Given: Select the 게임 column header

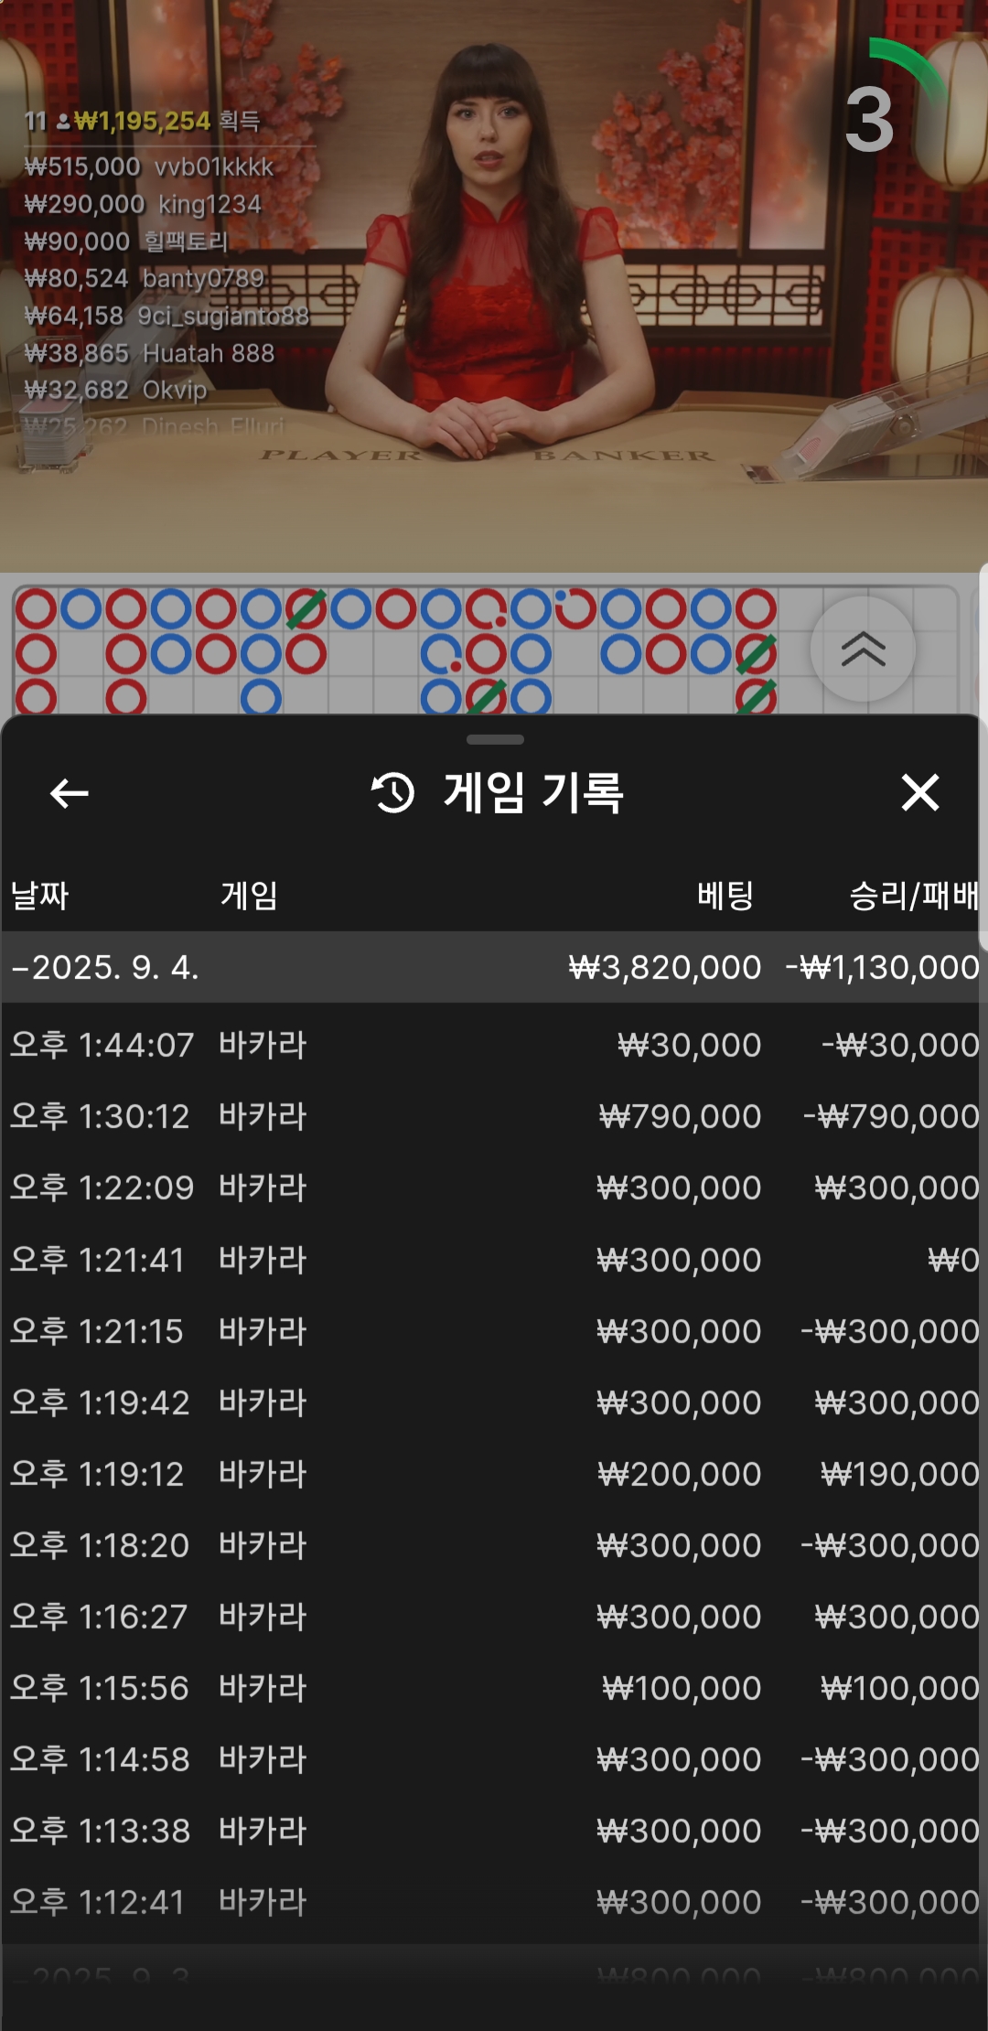Looking at the screenshot, I should (249, 895).
